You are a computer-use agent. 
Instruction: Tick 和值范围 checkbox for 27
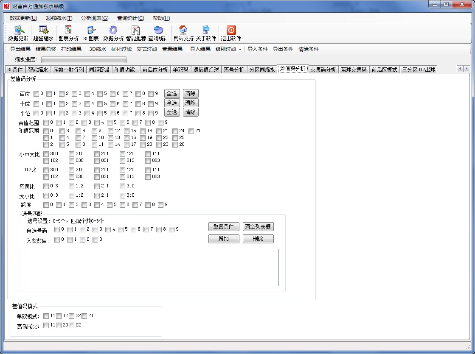pos(191,131)
